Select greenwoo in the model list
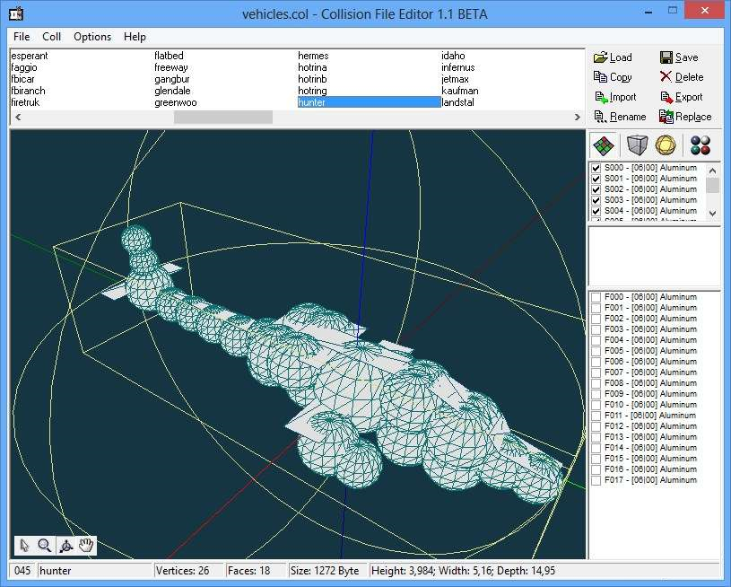Screen dimensions: 731x587 pyautogui.click(x=175, y=102)
